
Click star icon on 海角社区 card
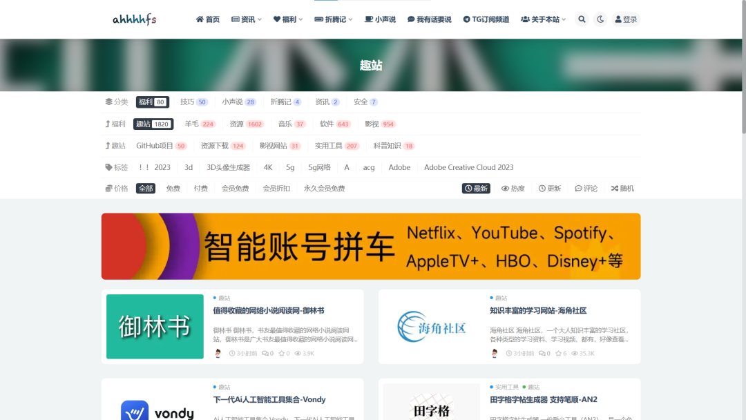click(558, 354)
